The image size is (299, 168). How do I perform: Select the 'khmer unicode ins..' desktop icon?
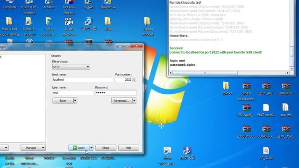[167, 156]
